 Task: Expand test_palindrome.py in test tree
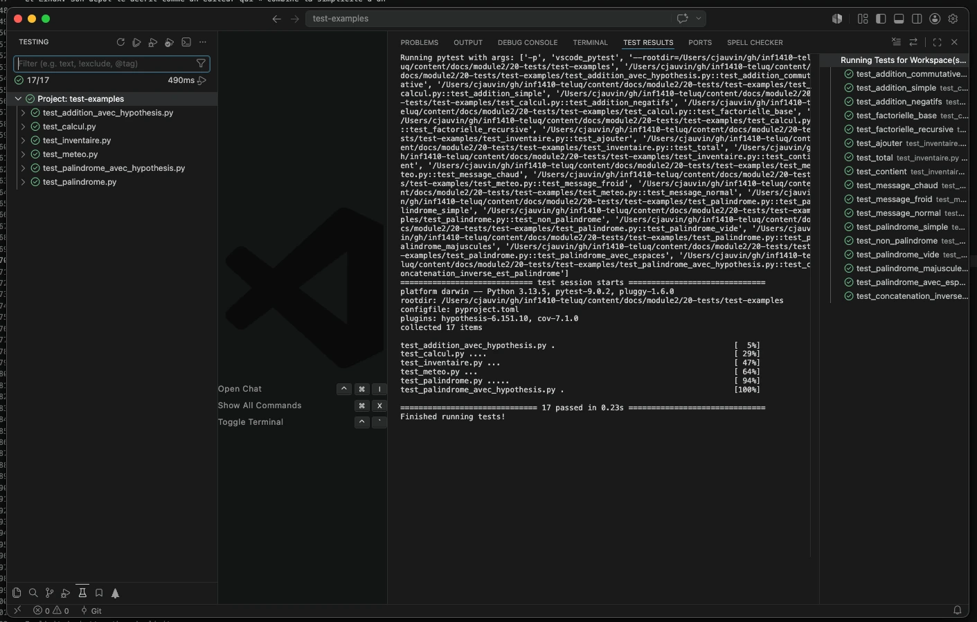coord(24,182)
